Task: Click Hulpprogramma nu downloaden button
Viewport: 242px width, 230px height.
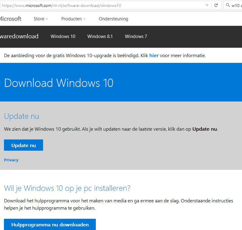Action: pyautogui.click(x=50, y=225)
